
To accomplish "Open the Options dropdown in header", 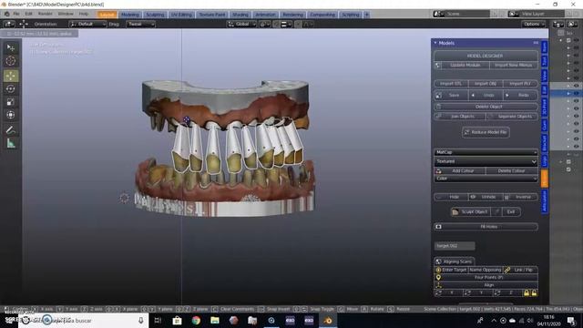I will click(x=534, y=25).
